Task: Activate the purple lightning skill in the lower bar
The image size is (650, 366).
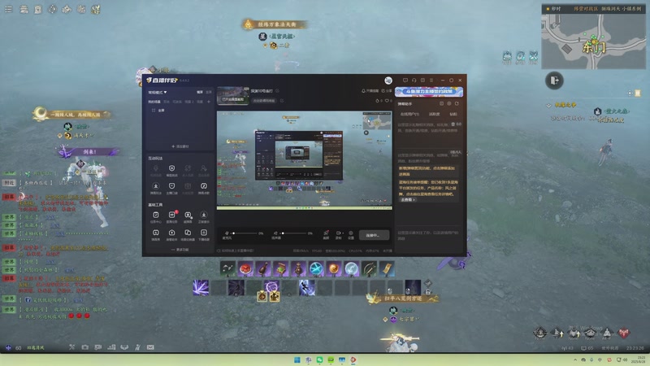Action: coord(201,288)
